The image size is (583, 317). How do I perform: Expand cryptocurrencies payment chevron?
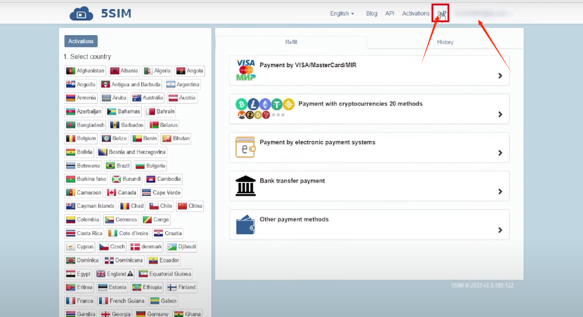[x=500, y=114]
